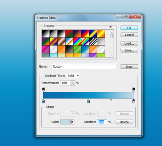Click the disabled opacity stop Delete button

tap(124, 114)
